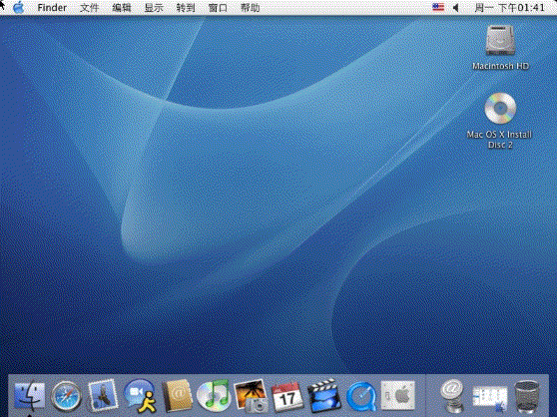Open System Preferences in the Dock
This screenshot has height=417, width=557.
click(398, 395)
